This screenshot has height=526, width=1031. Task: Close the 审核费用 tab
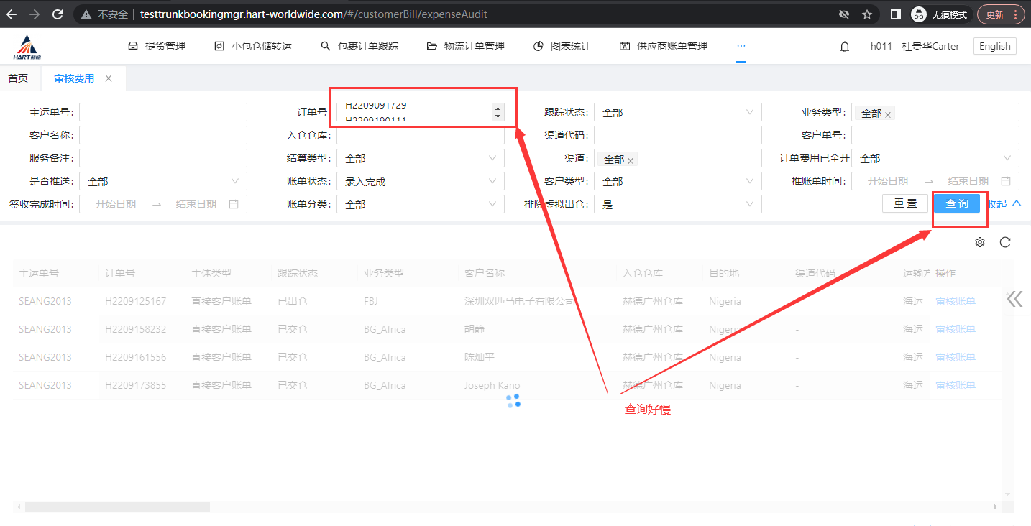click(x=109, y=78)
